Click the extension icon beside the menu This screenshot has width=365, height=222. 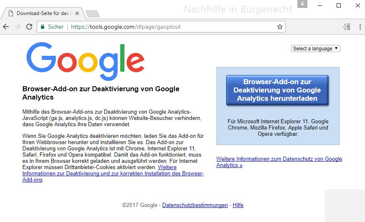(x=346, y=27)
